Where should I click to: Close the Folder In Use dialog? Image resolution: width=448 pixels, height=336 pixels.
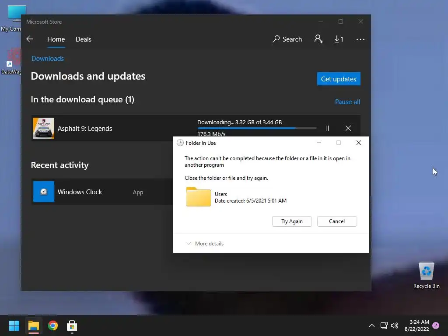[x=359, y=143]
